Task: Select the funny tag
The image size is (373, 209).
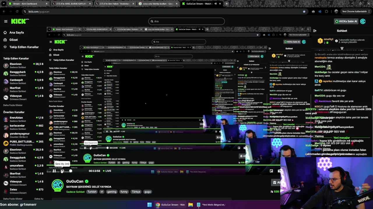Action: point(124,192)
